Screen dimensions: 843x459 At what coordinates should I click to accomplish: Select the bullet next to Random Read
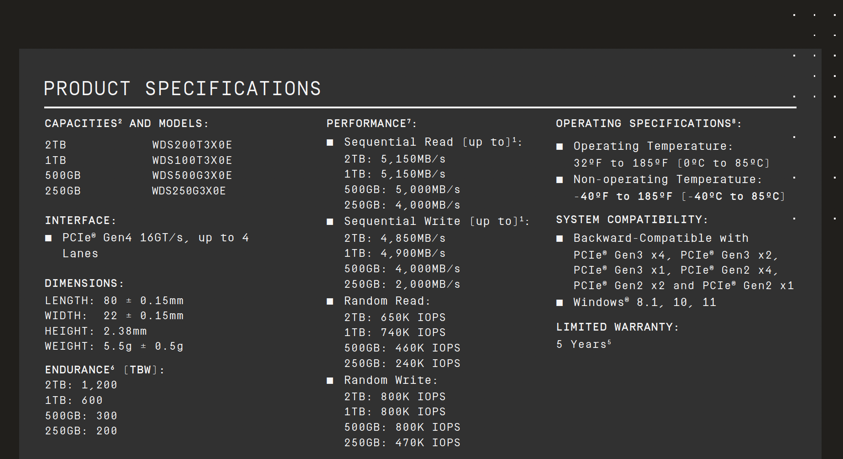point(330,301)
